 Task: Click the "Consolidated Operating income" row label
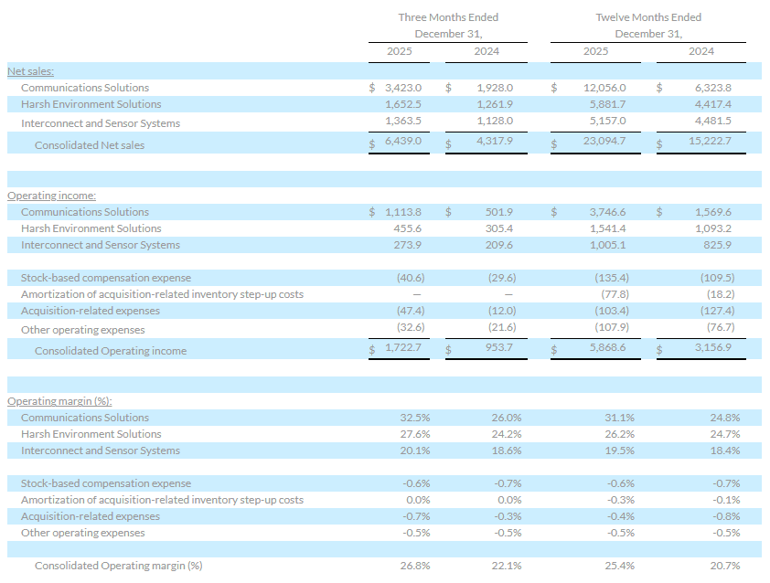tap(110, 351)
